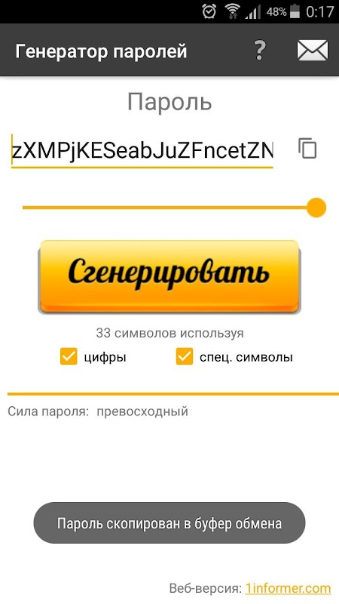The width and height of the screenshot is (339, 604).
Task: Tap the Сила пароля strength label
Action: click(x=48, y=411)
